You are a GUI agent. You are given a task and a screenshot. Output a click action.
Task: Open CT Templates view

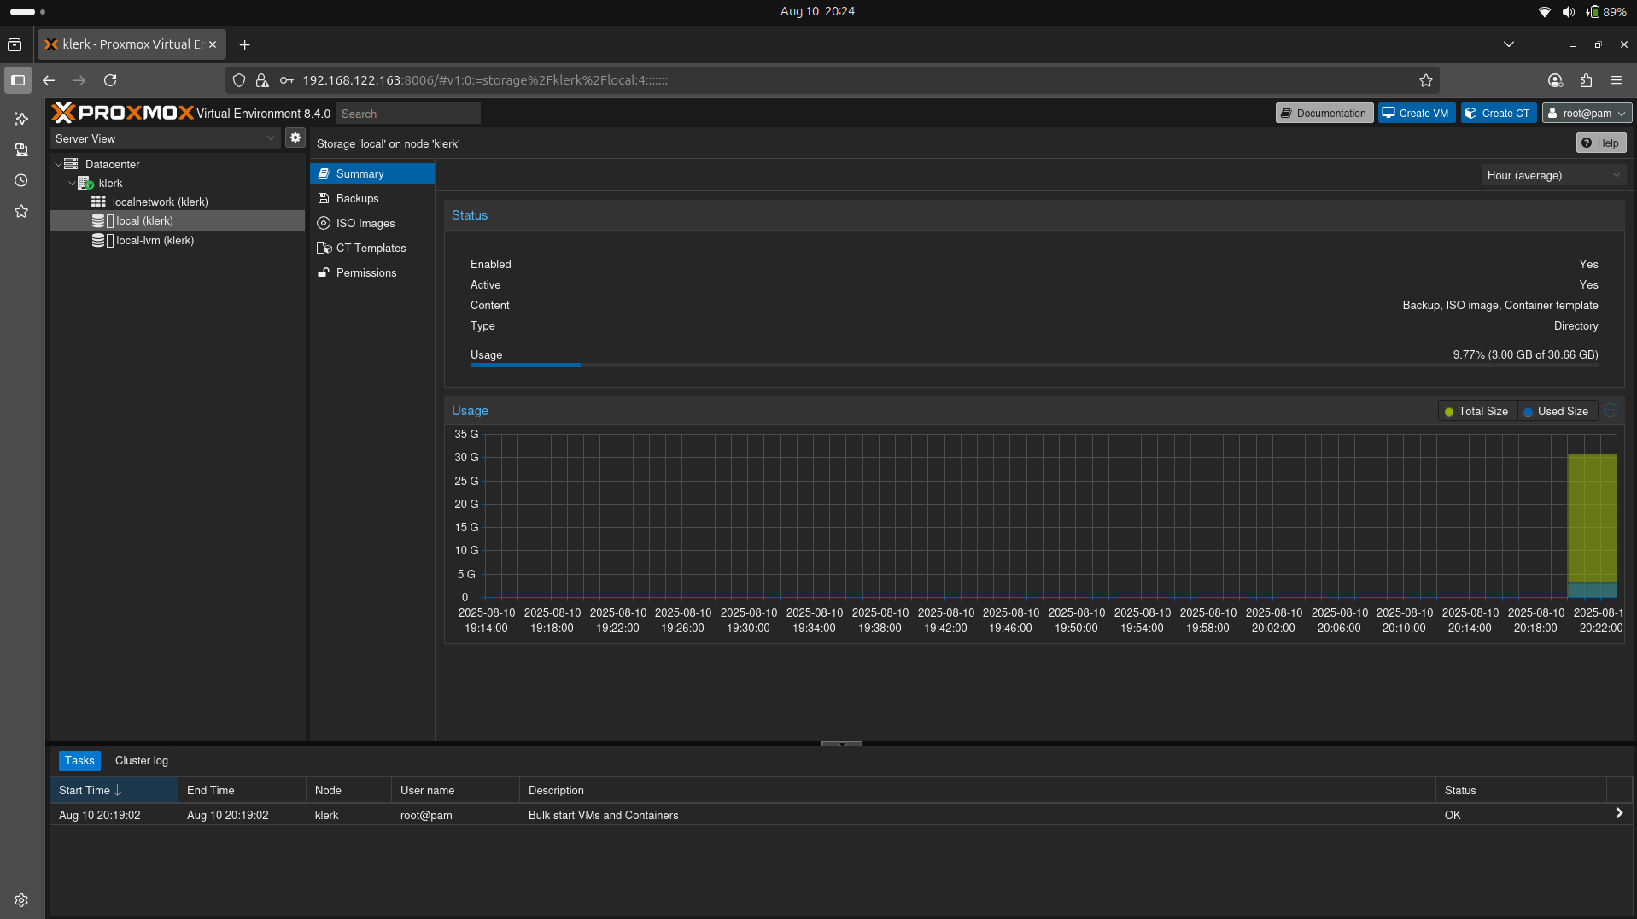tap(371, 248)
